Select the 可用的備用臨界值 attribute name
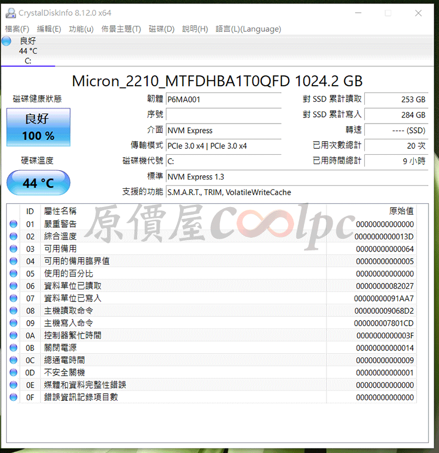Image resolution: width=439 pixels, height=453 pixels. tap(77, 261)
